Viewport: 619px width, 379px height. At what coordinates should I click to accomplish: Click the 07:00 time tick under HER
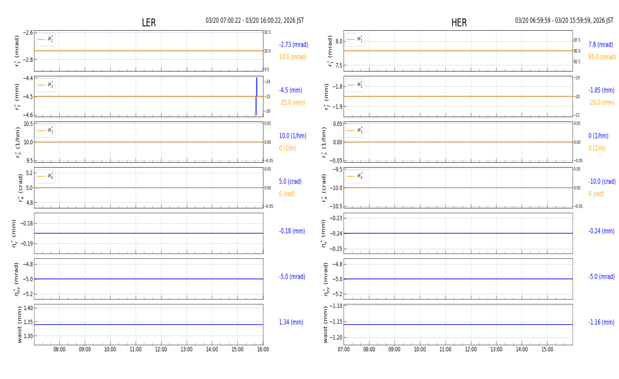pos(344,350)
